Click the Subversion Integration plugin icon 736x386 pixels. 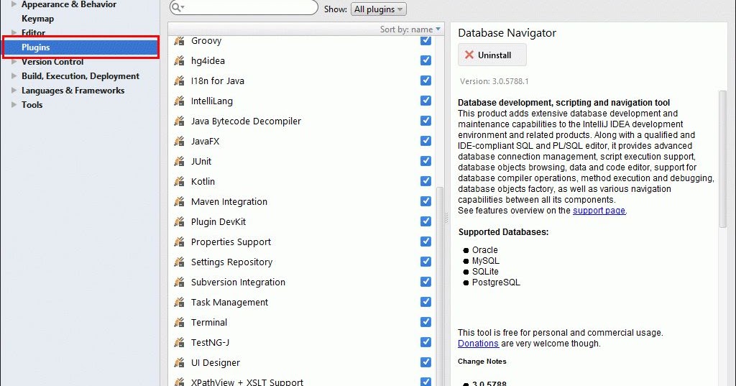click(x=179, y=282)
